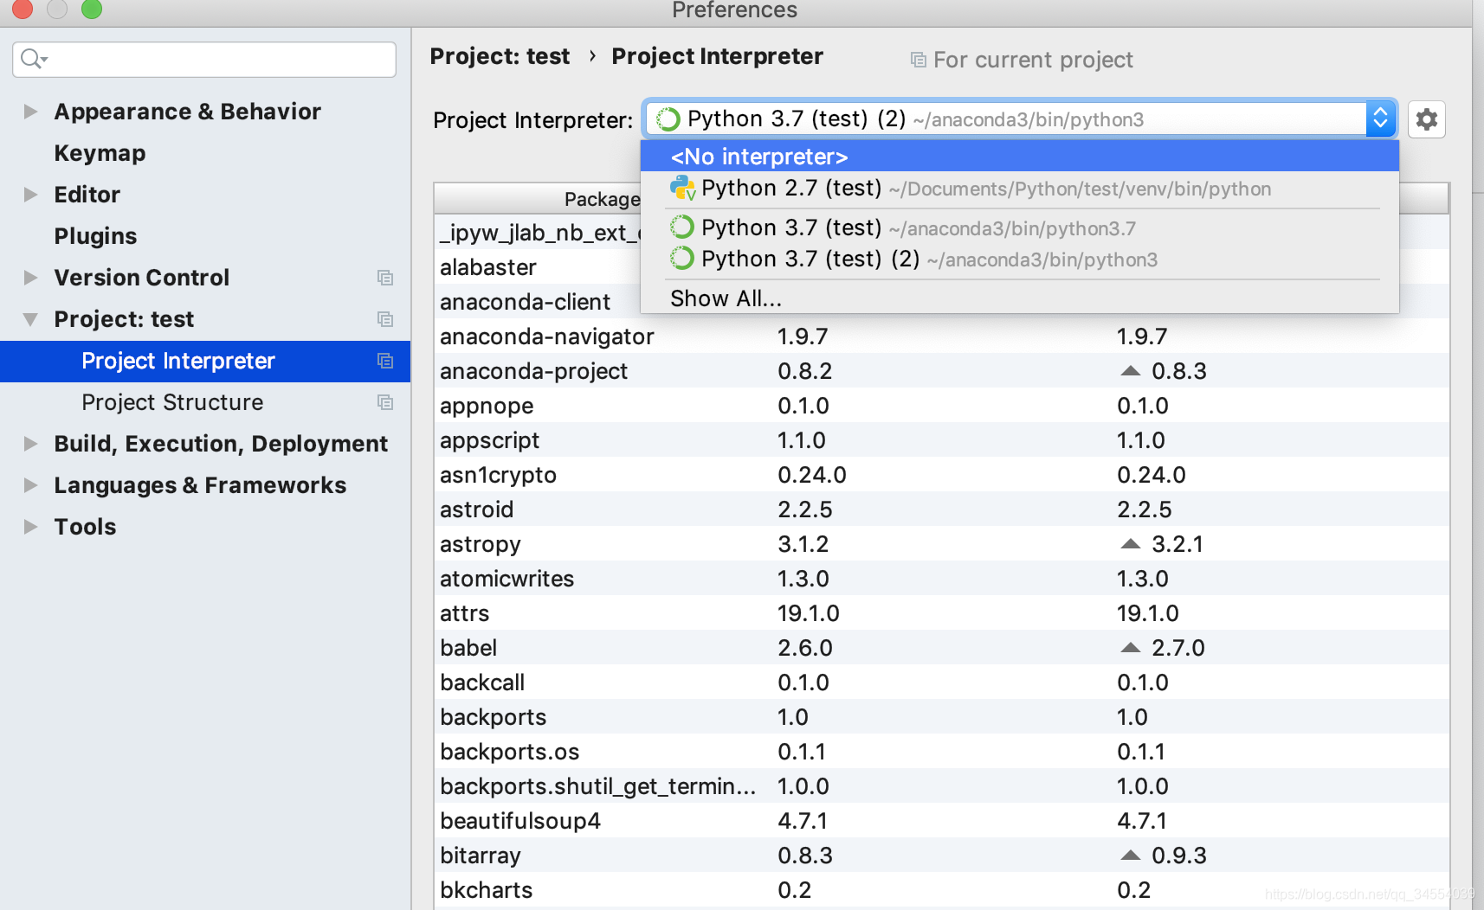Select the appscript package row

tap(941, 440)
